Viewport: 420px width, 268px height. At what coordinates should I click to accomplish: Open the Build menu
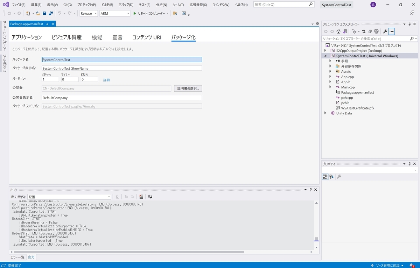(x=107, y=5)
